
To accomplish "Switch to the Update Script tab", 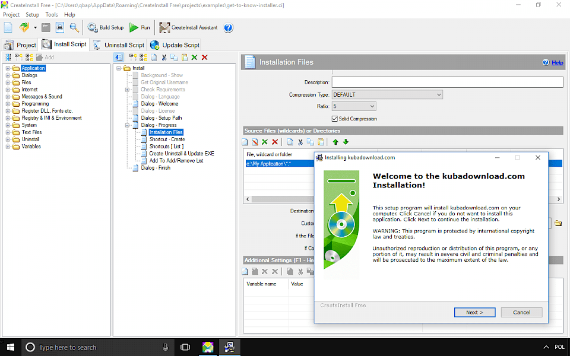I will coord(175,45).
